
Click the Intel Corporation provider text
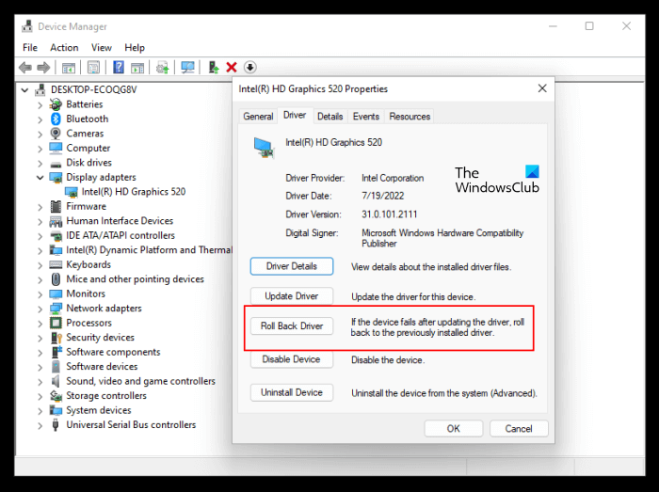pyautogui.click(x=393, y=178)
